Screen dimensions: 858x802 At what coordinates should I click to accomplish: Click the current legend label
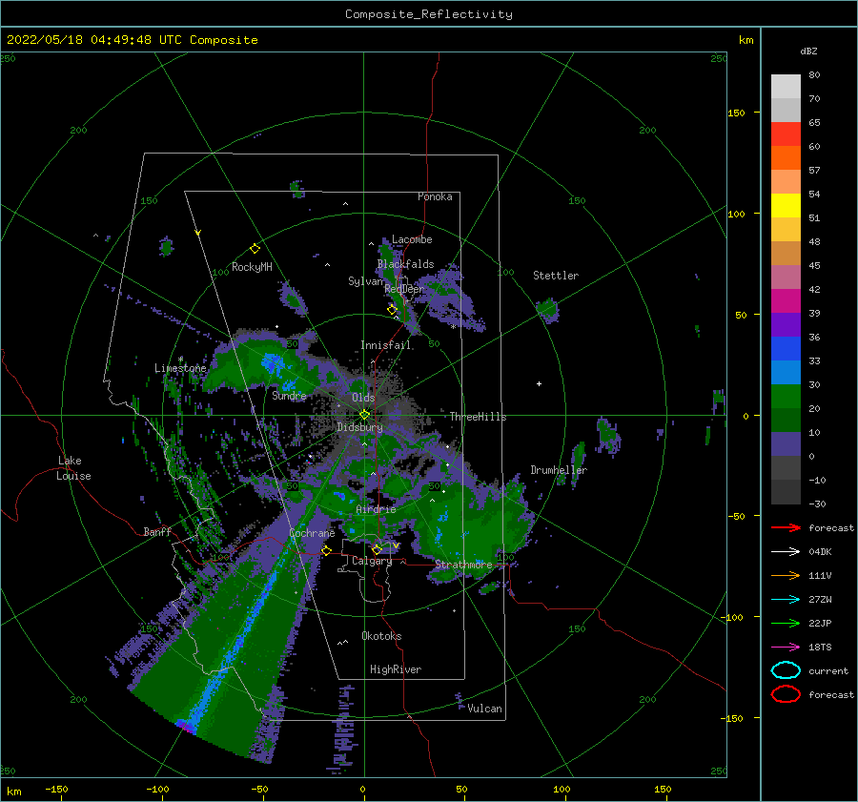tap(828, 670)
